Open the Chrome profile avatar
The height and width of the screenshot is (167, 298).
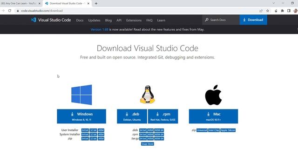coord(295,11)
